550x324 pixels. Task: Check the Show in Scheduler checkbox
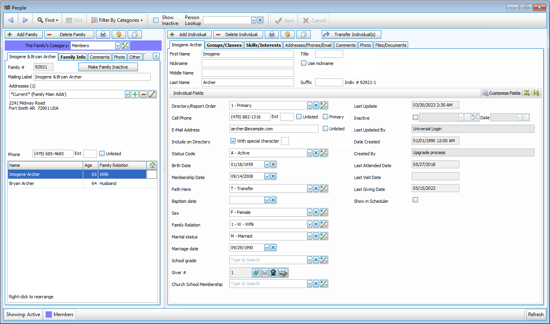(415, 200)
